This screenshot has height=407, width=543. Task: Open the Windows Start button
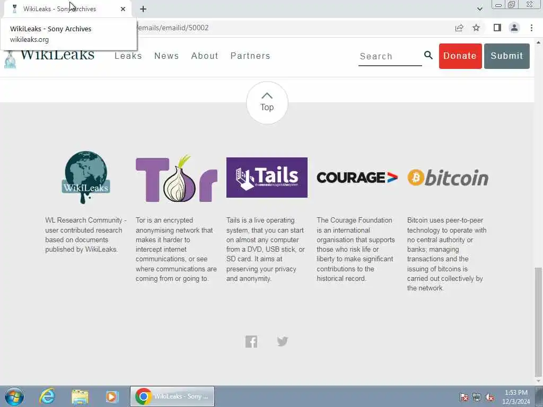tap(14, 396)
